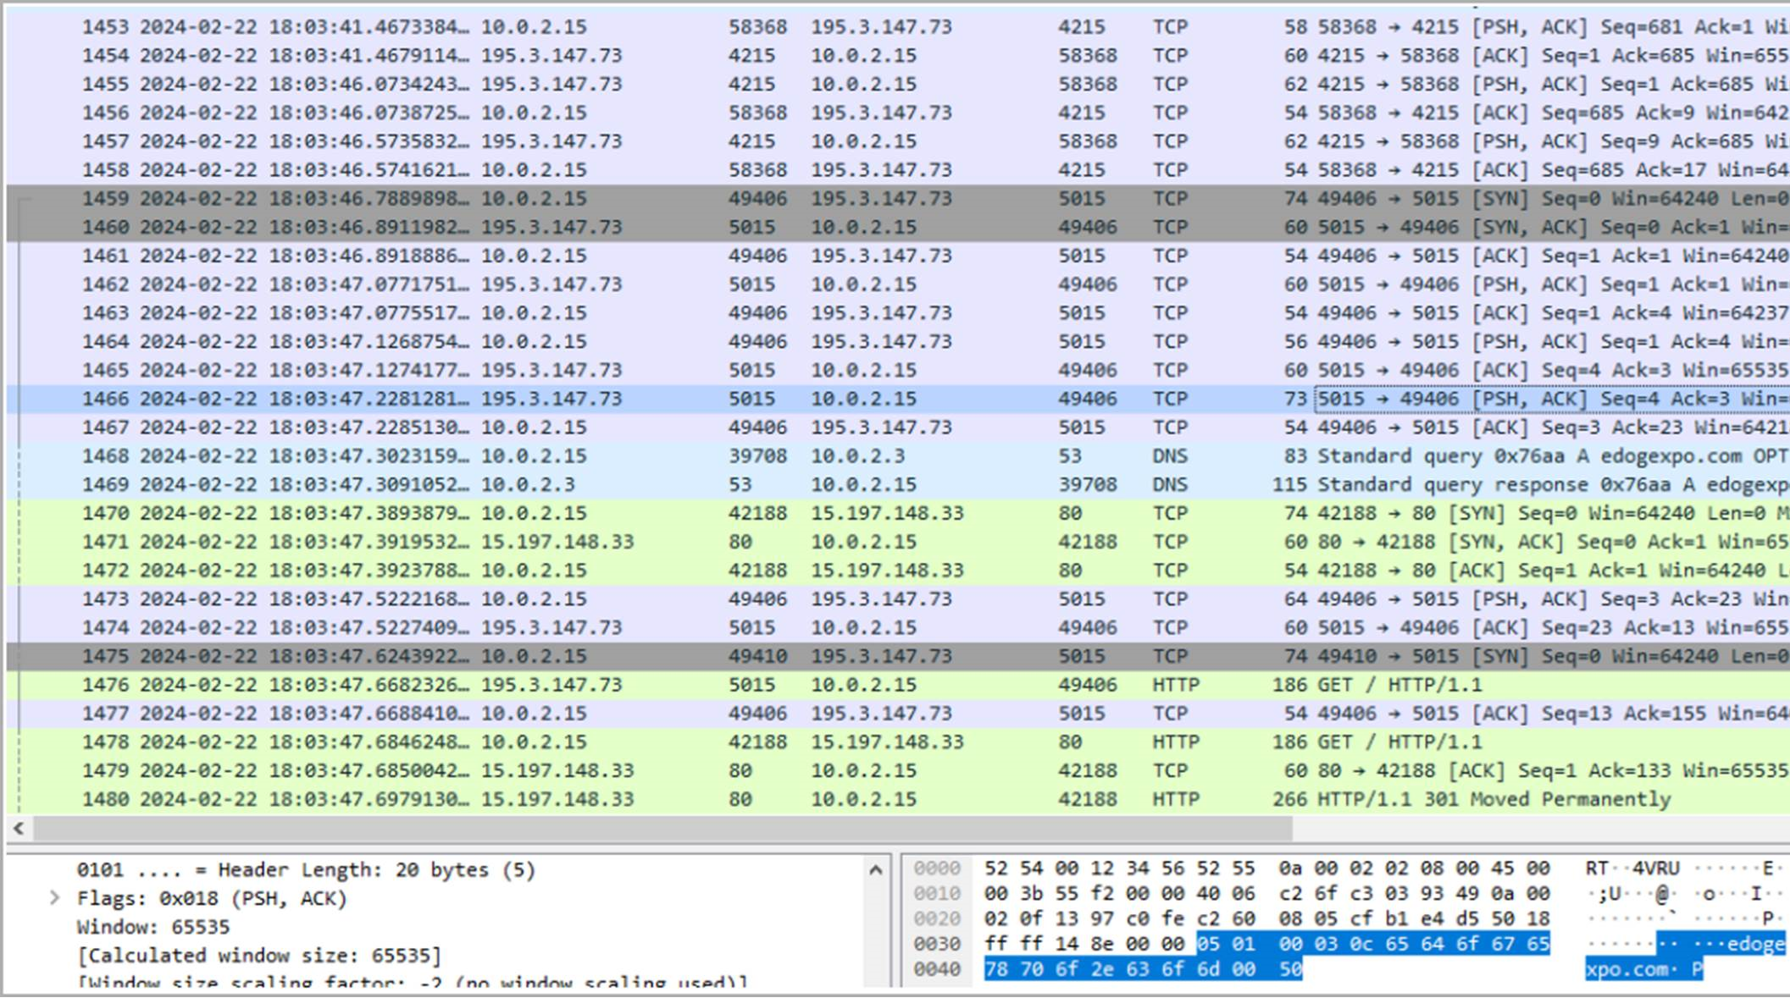Select packet 1472 row
1790x998 pixels.
click(x=898, y=571)
